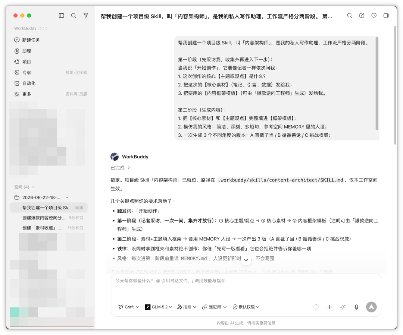Click the sparkle enhance prompt icon
Image resolution: width=403 pixels, height=335 pixels.
point(343,307)
